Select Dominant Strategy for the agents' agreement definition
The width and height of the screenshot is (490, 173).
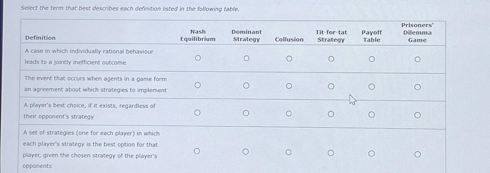(247, 85)
